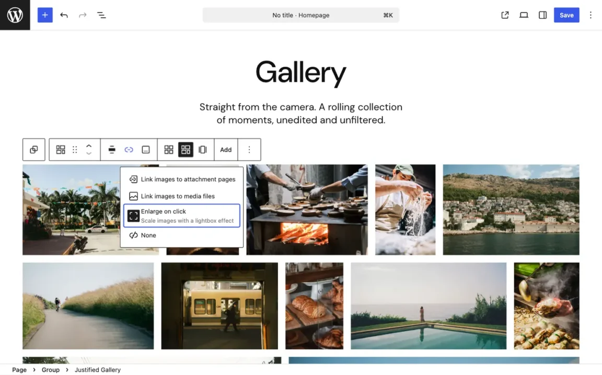Toggle the settings sidebar panel
602x375 pixels.
tap(542, 15)
